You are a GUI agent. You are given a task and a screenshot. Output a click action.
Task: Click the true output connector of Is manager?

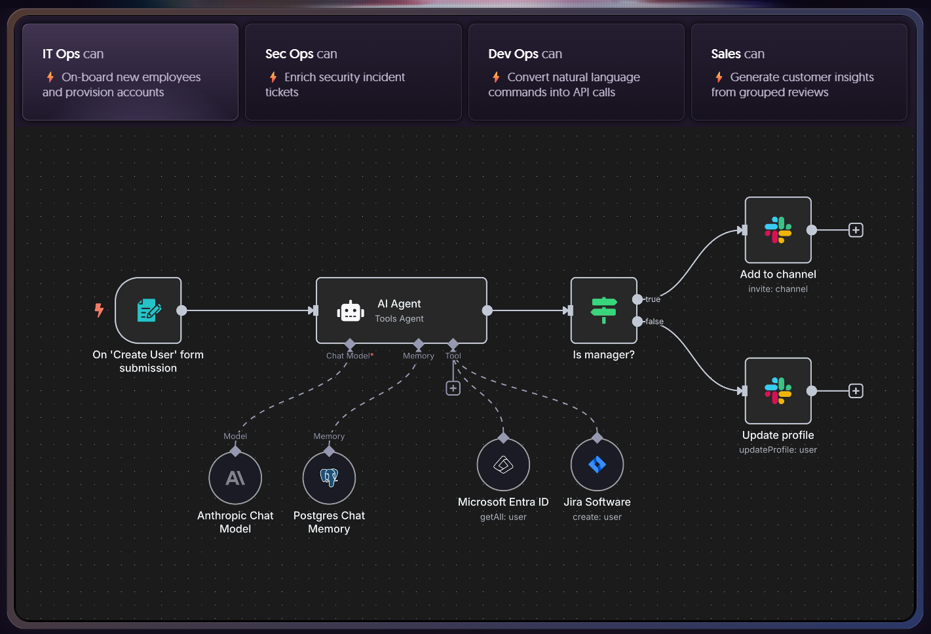pyautogui.click(x=637, y=299)
